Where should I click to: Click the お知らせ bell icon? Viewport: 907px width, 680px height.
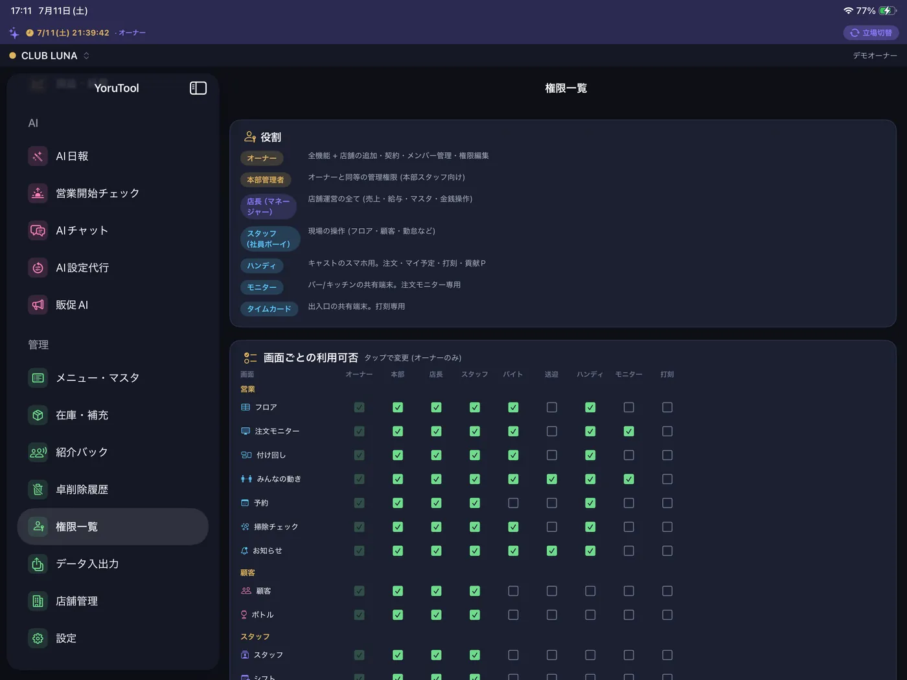[x=244, y=551]
